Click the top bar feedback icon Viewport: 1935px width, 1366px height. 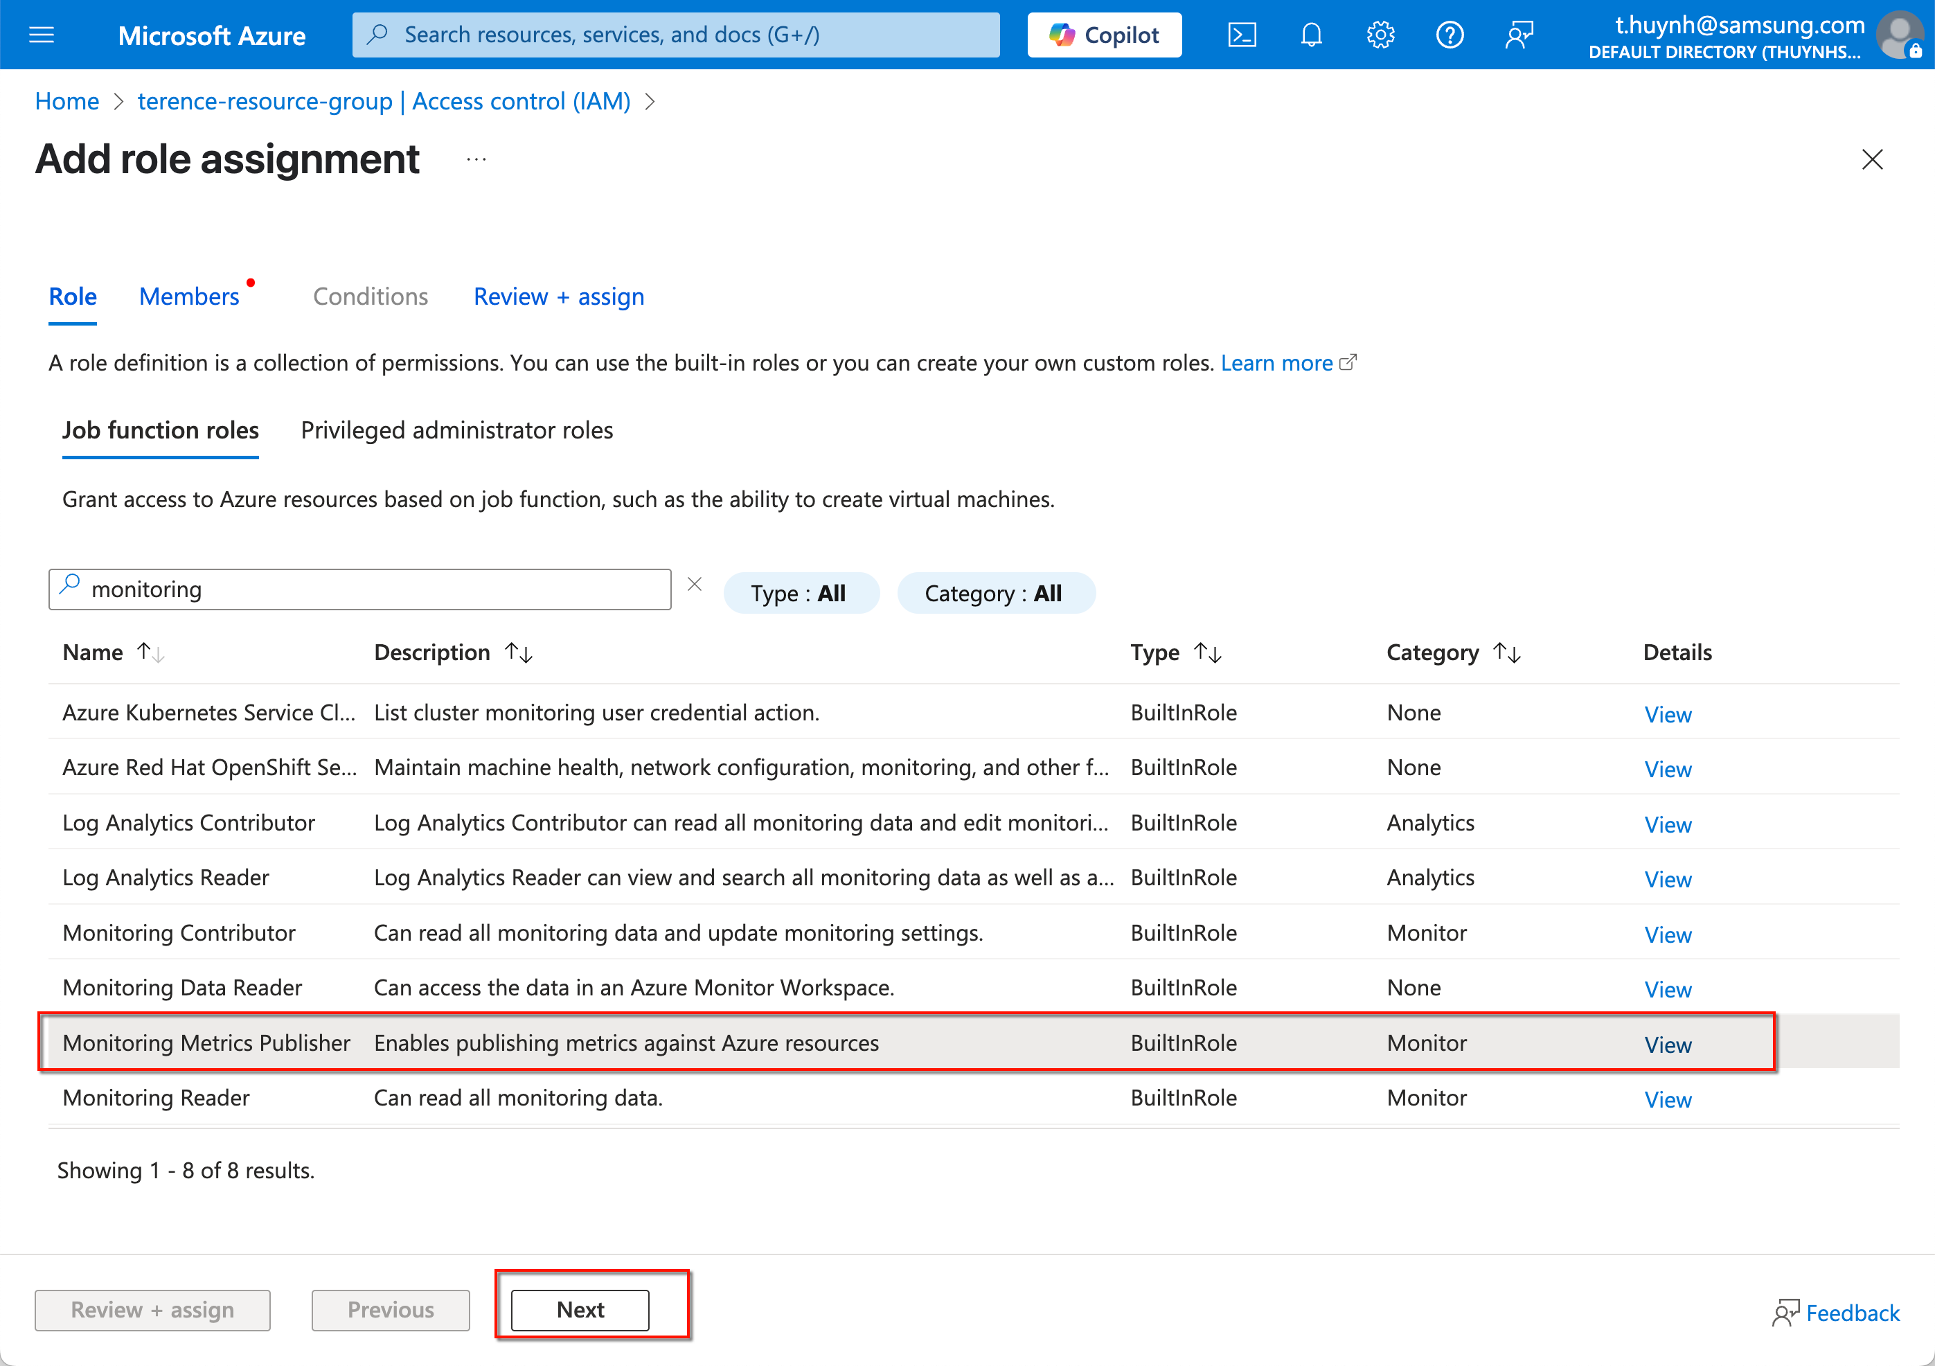[1518, 35]
